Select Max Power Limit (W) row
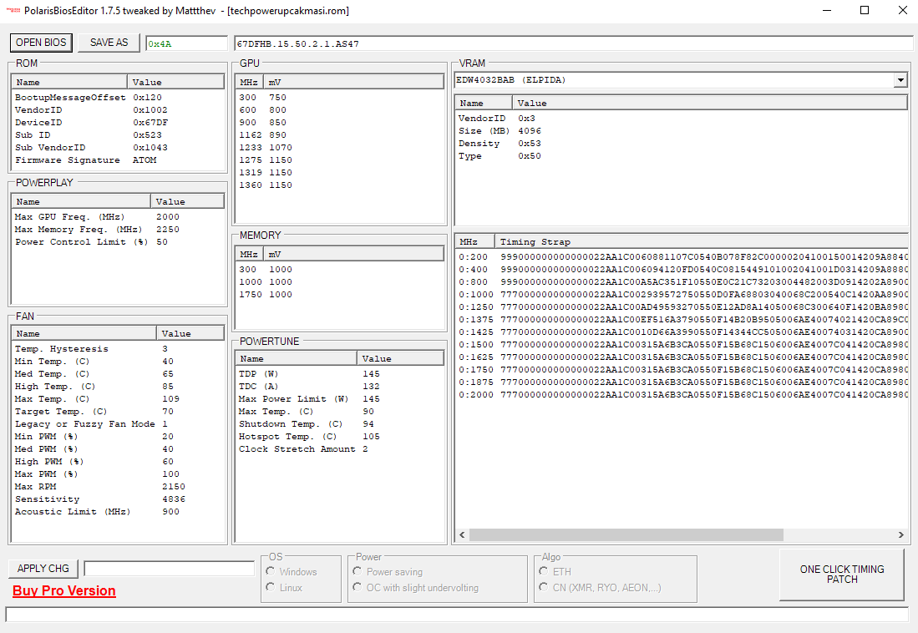The width and height of the screenshot is (918, 633). (340, 399)
